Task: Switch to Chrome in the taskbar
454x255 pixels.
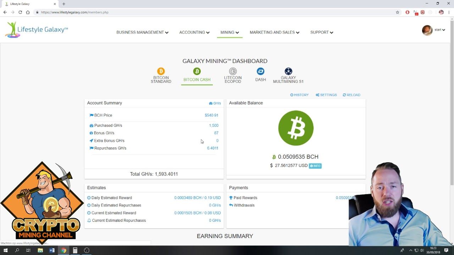Action: (63, 250)
